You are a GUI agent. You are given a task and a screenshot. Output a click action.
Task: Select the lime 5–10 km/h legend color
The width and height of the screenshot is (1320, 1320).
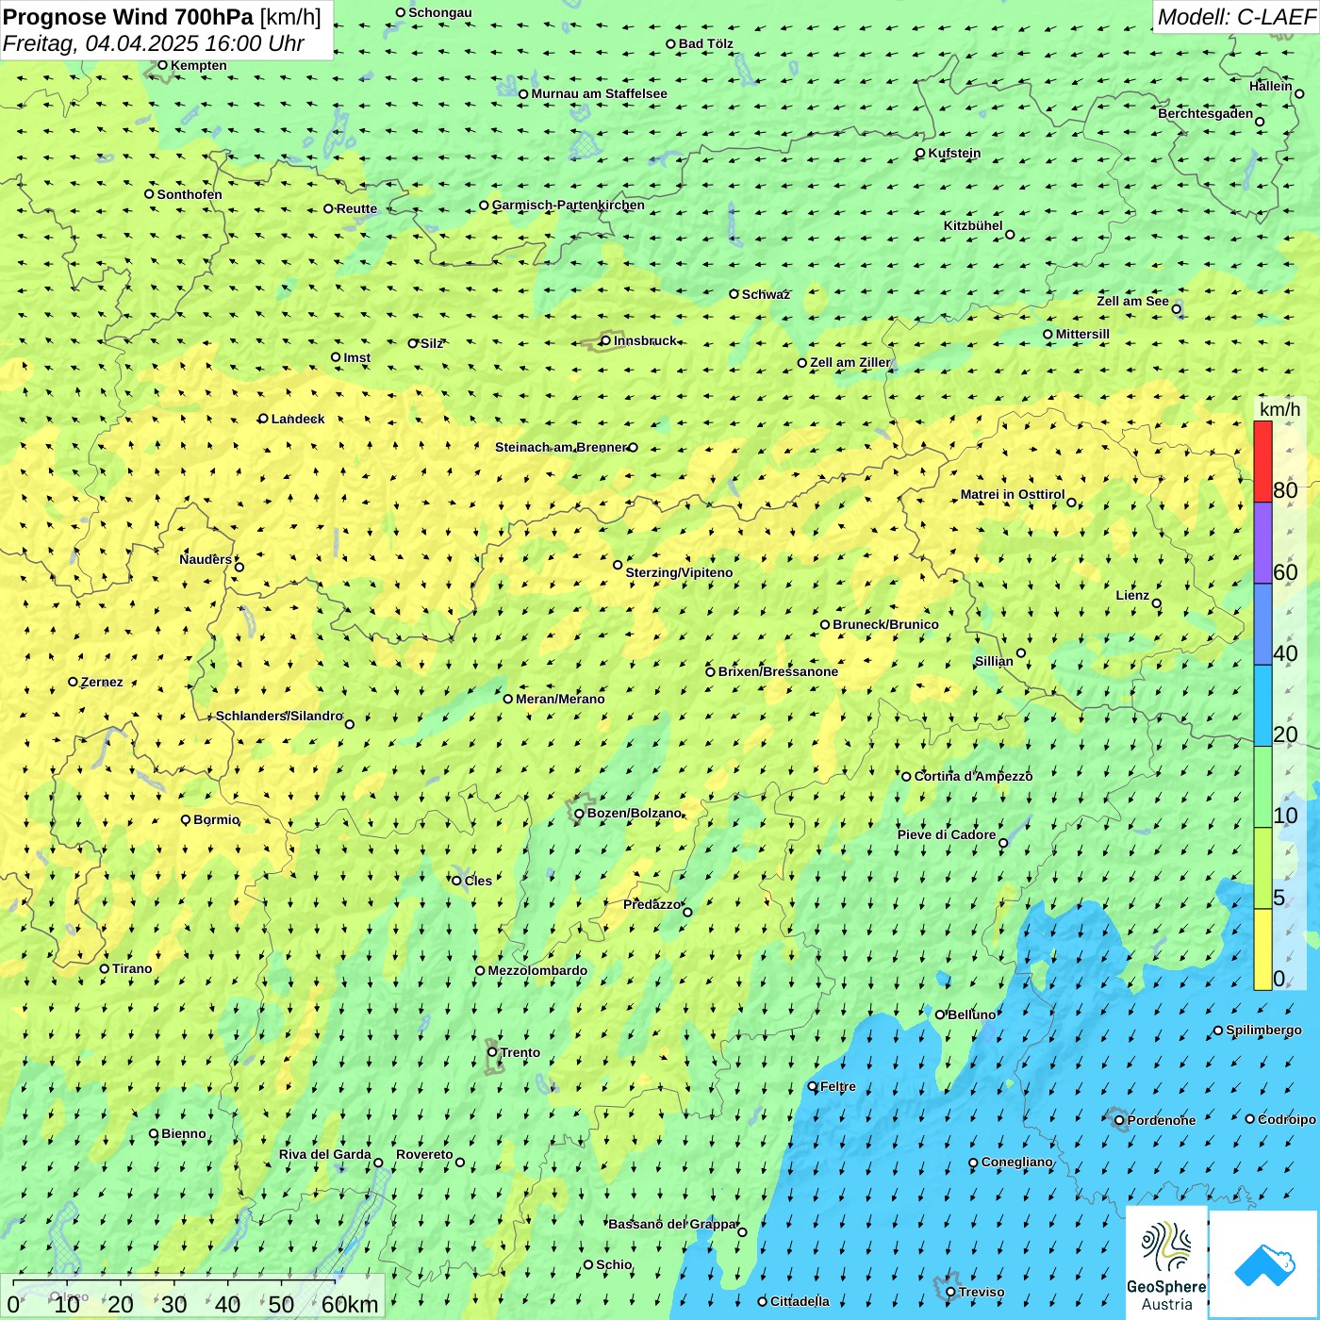coord(1262,868)
